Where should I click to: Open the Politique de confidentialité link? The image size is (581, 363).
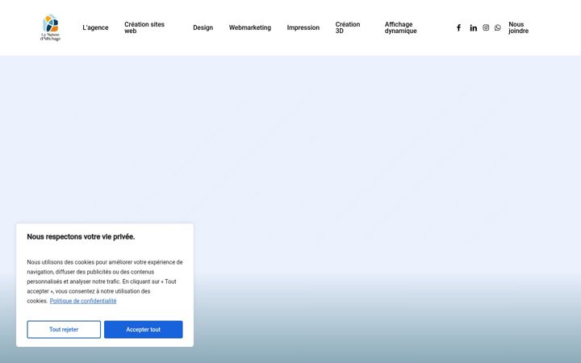click(83, 301)
